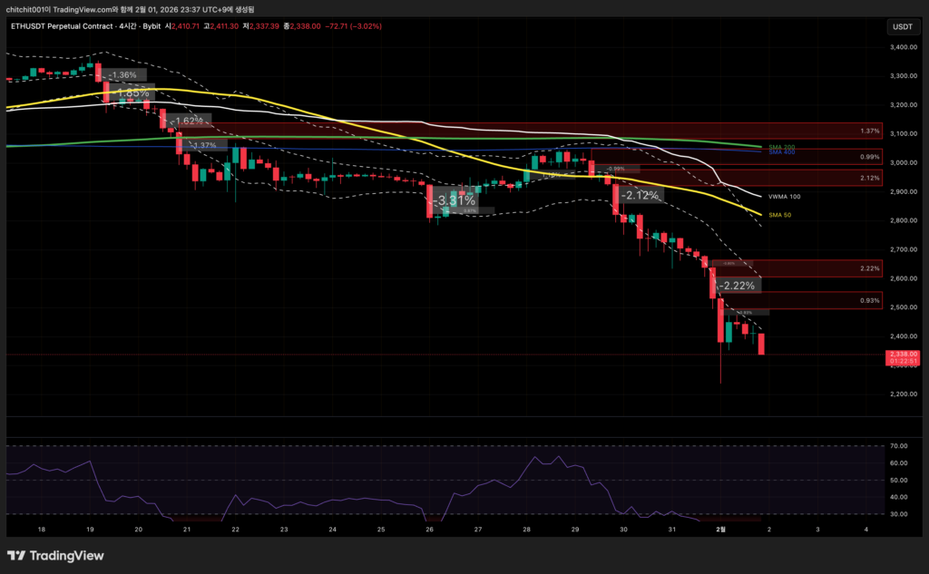Click the 3,000.00 price axis label
The height and width of the screenshot is (574, 929).
(x=903, y=162)
